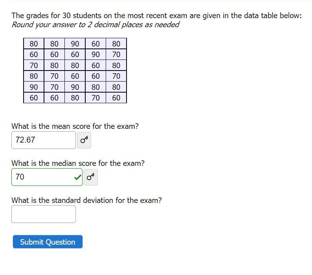The height and width of the screenshot is (275, 312).
Task: Click the 70 ending the second table row
Action: [116, 54]
